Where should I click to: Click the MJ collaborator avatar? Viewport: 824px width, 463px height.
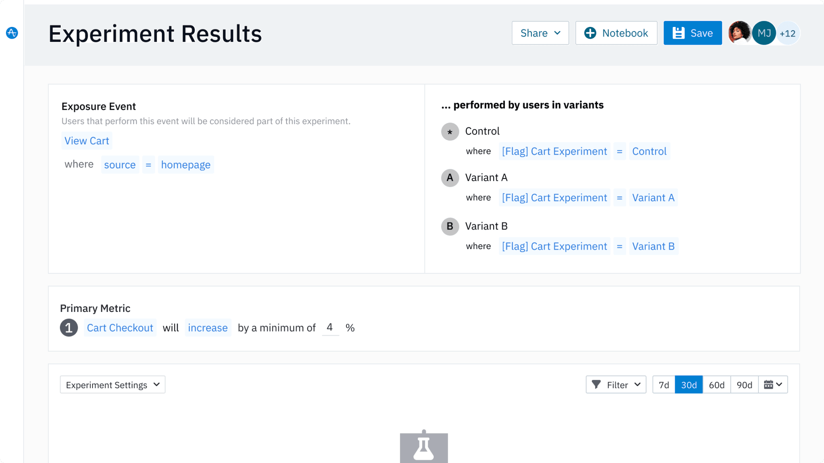[x=764, y=33]
